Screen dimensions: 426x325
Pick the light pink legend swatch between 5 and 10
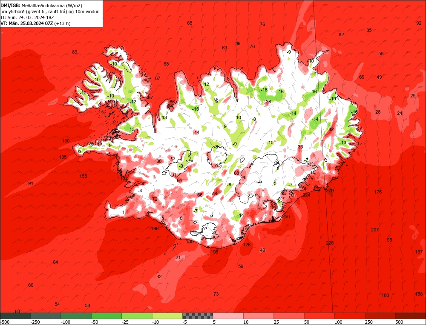click(228, 316)
